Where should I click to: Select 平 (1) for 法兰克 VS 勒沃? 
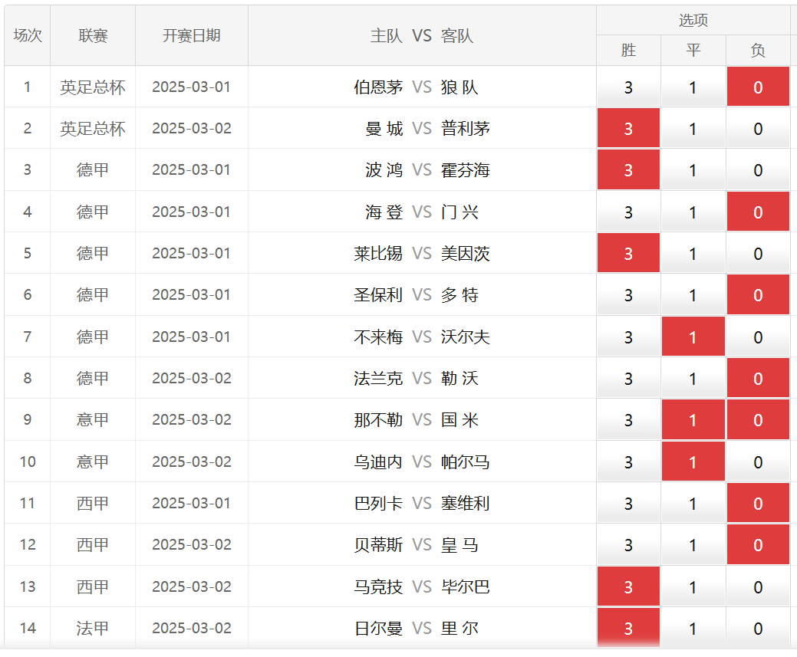(x=693, y=378)
